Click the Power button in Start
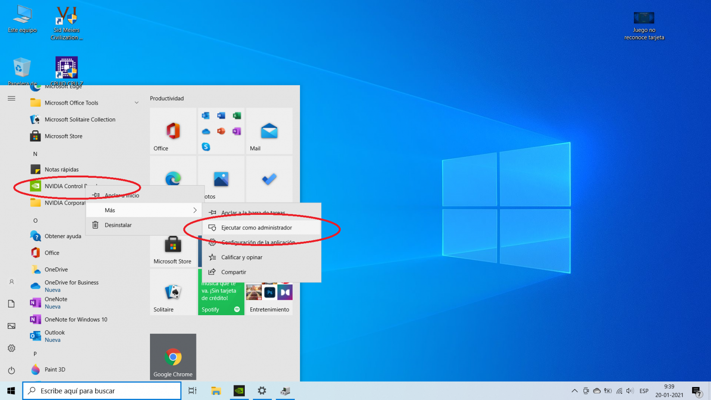 12,370
